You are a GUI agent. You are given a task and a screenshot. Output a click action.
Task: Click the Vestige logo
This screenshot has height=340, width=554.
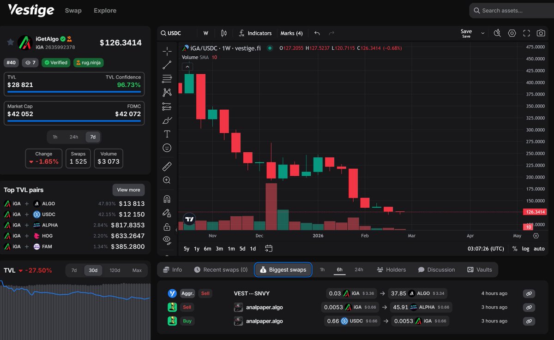click(30, 10)
